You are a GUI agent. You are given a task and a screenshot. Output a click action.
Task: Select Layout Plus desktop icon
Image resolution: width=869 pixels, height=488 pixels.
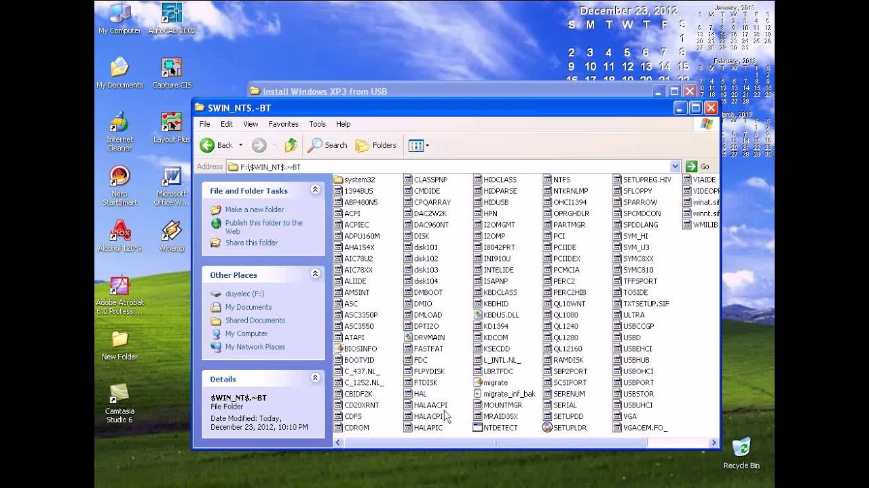[x=172, y=127]
